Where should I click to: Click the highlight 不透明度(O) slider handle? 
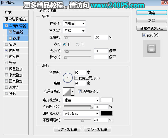91,107
